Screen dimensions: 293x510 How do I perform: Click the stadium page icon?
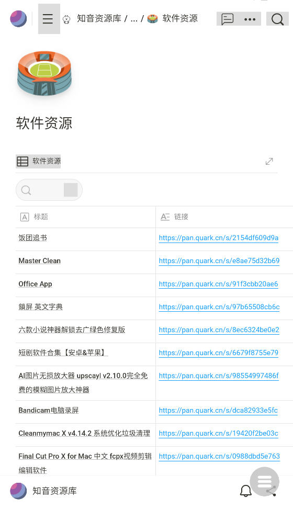coord(44,74)
